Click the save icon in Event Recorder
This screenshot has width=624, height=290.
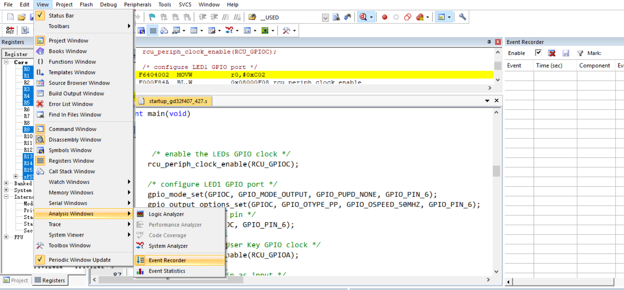pyautogui.click(x=566, y=53)
